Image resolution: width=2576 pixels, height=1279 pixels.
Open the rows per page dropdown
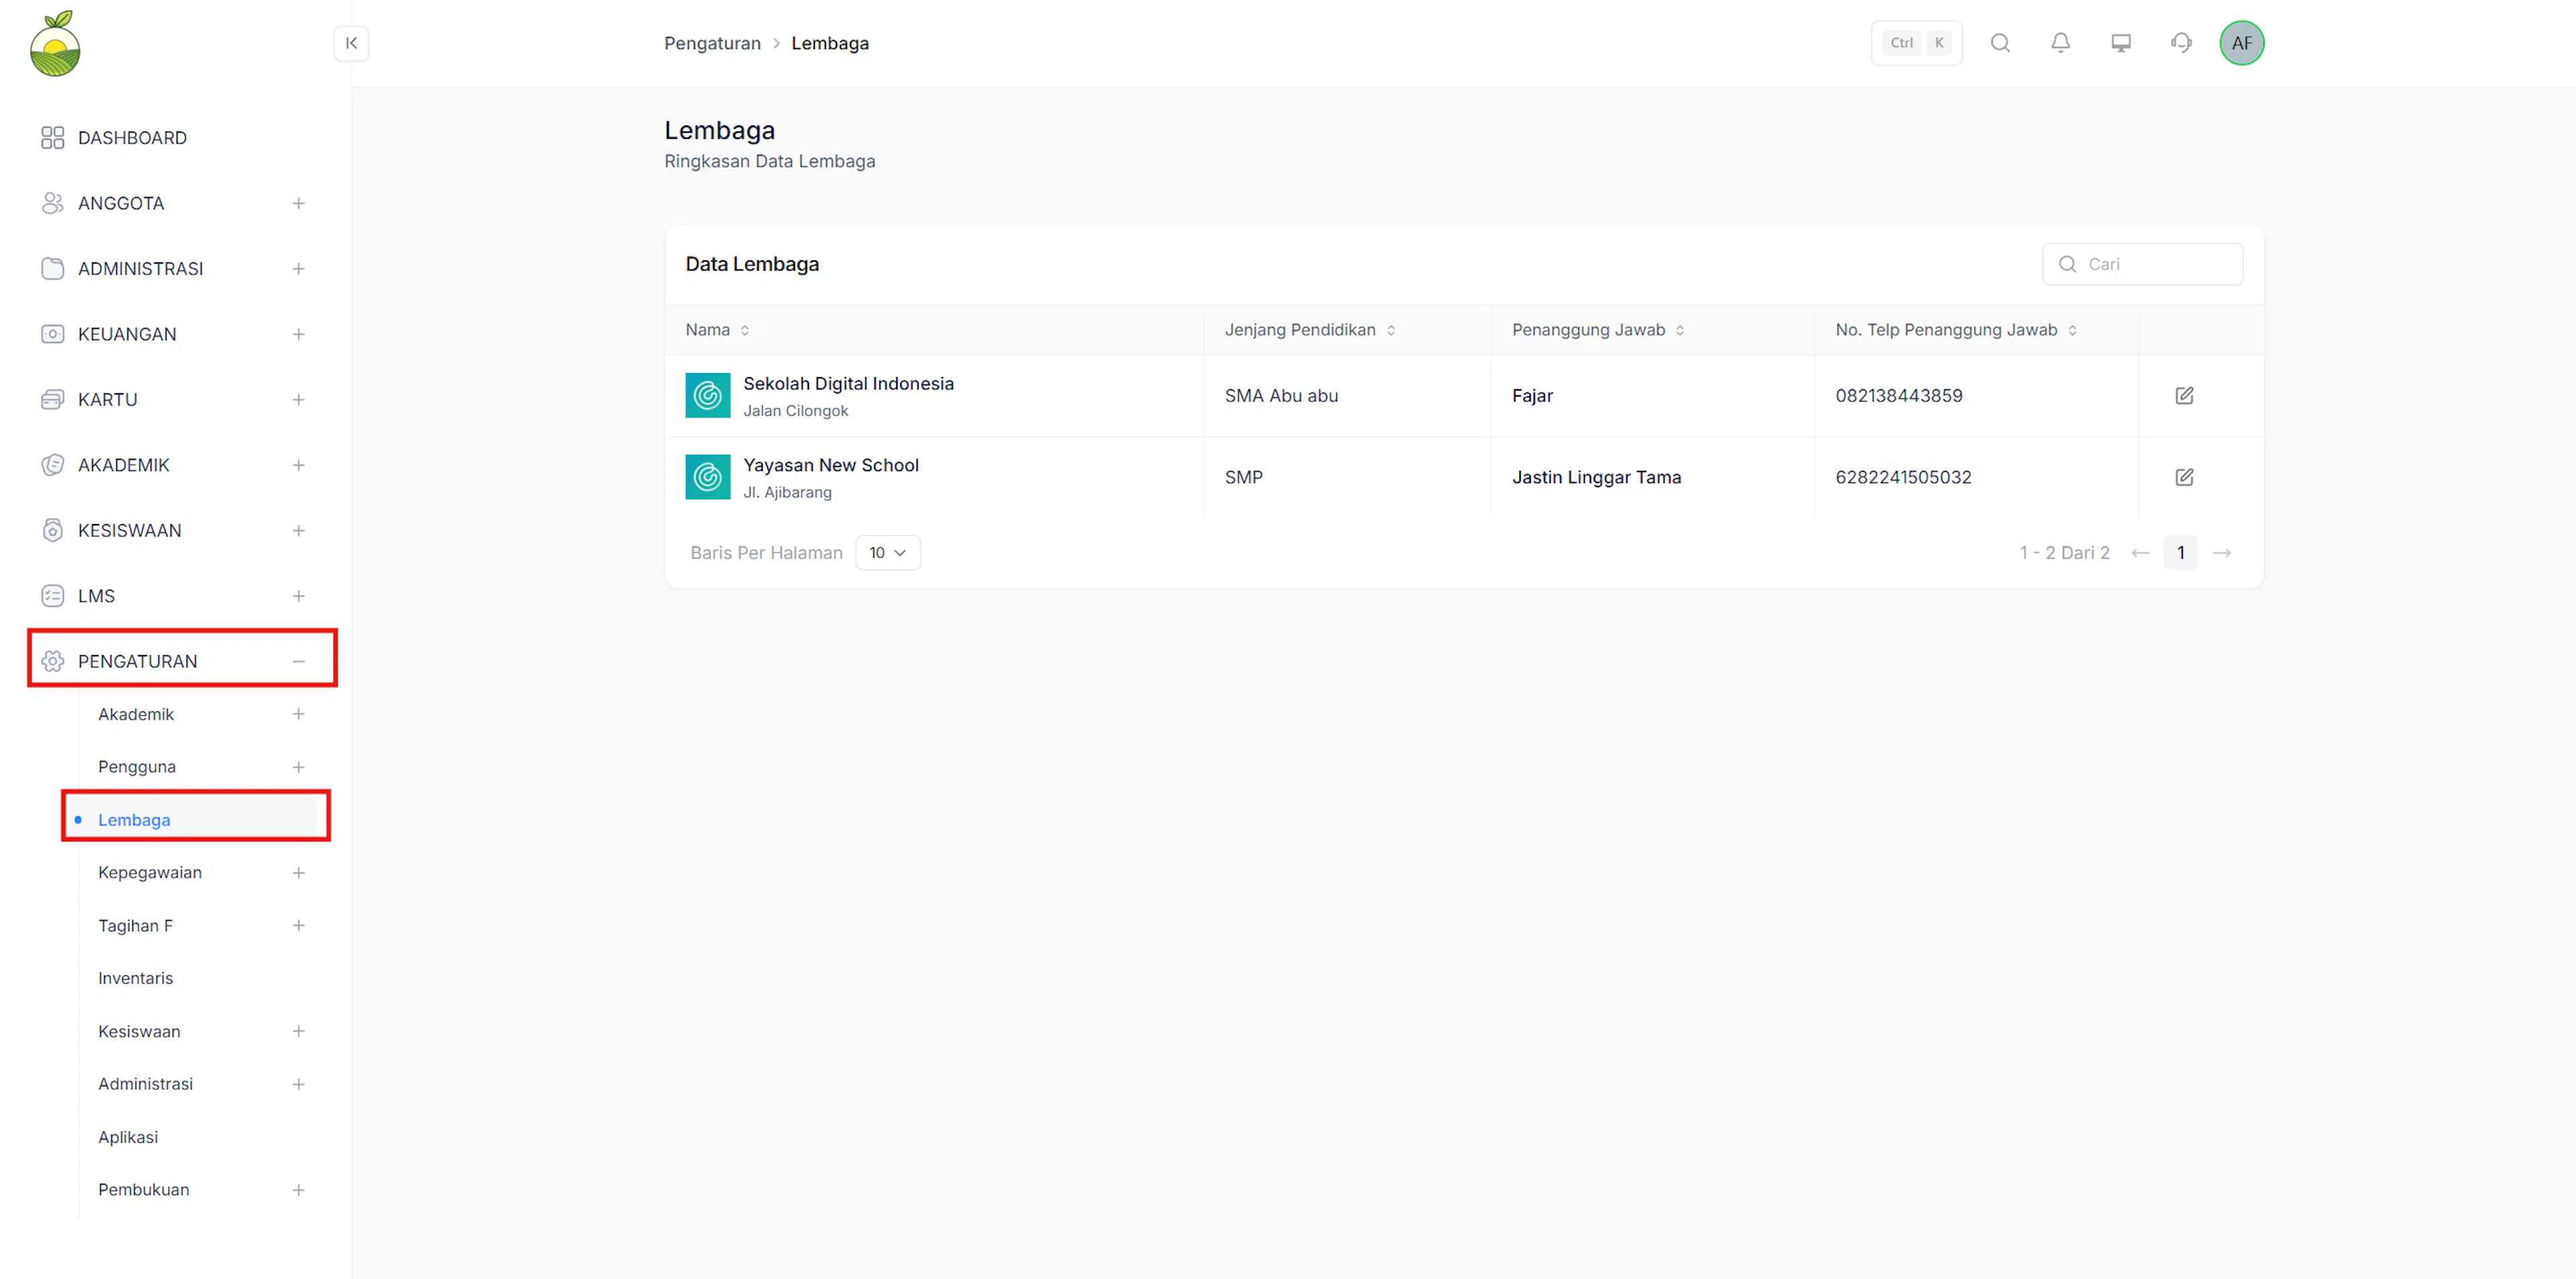pyautogui.click(x=888, y=553)
